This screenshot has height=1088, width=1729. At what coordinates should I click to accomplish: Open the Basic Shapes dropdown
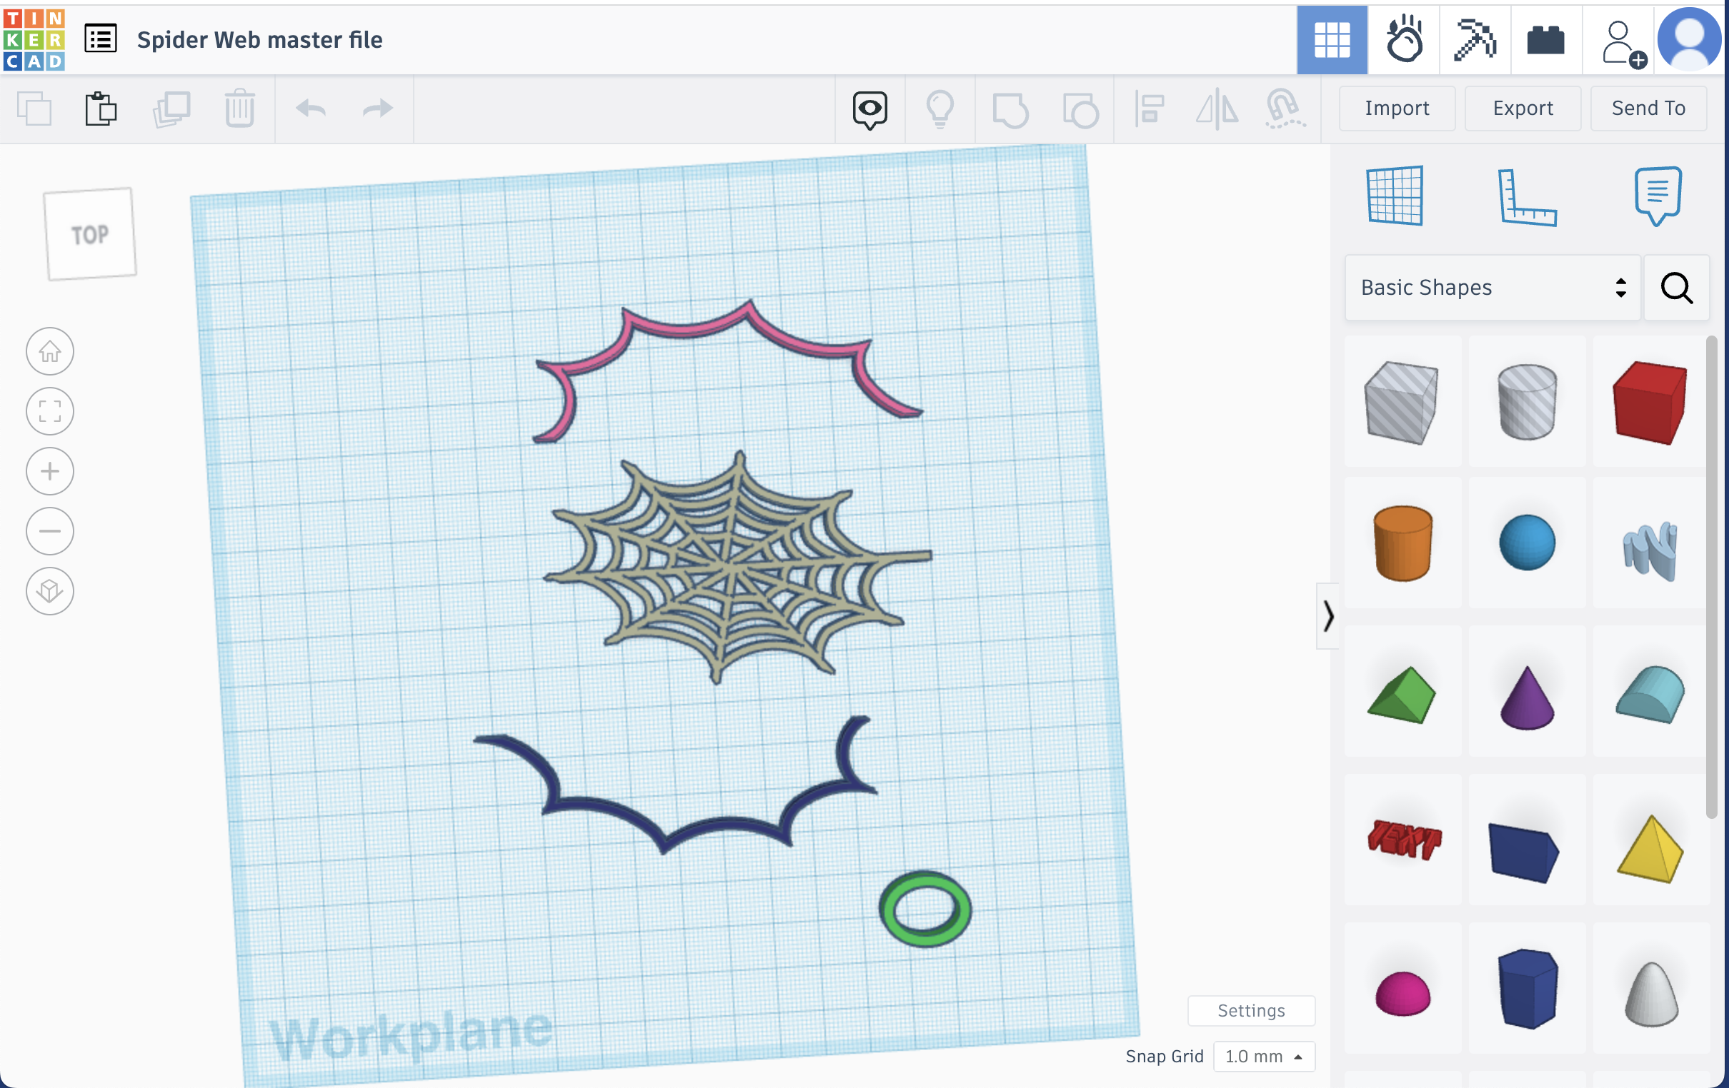(x=1492, y=288)
